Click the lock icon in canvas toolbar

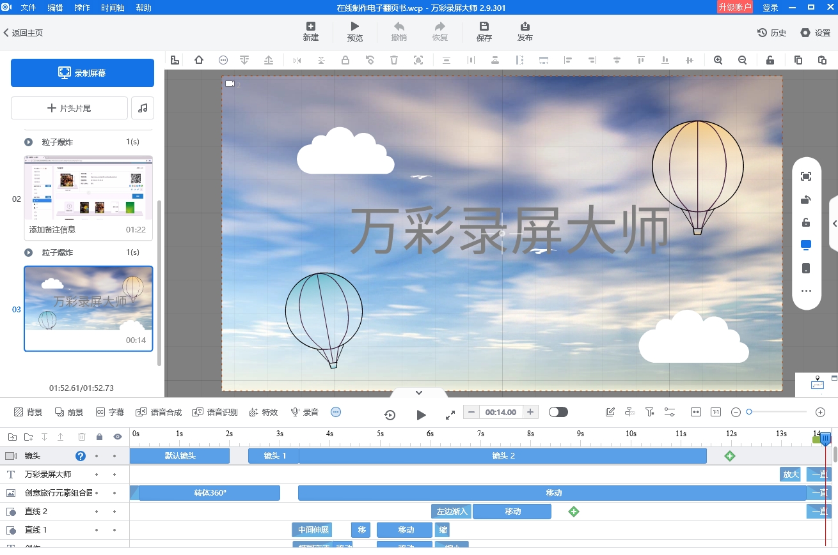pos(345,60)
